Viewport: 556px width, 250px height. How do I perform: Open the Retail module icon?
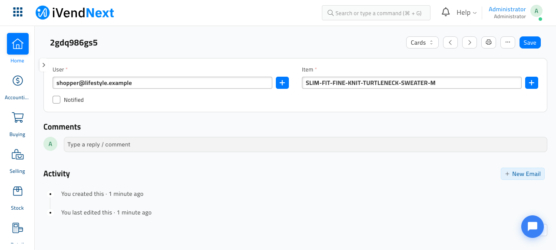(x=18, y=228)
